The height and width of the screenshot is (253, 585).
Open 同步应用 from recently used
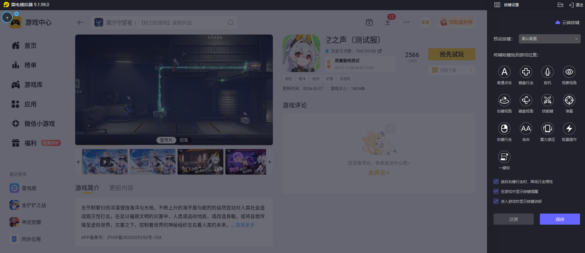click(25, 239)
